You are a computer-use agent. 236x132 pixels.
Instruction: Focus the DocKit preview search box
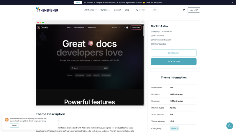(89, 68)
